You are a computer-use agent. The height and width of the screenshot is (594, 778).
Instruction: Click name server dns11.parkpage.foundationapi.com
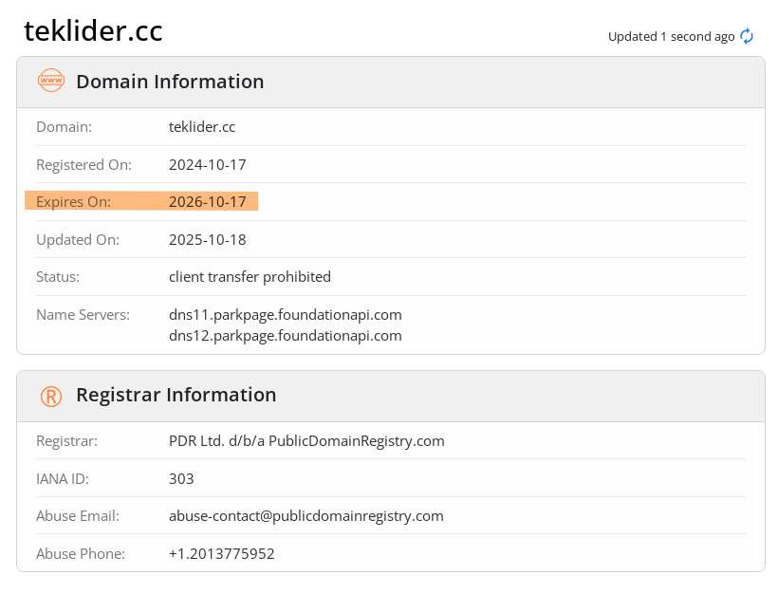(x=285, y=314)
